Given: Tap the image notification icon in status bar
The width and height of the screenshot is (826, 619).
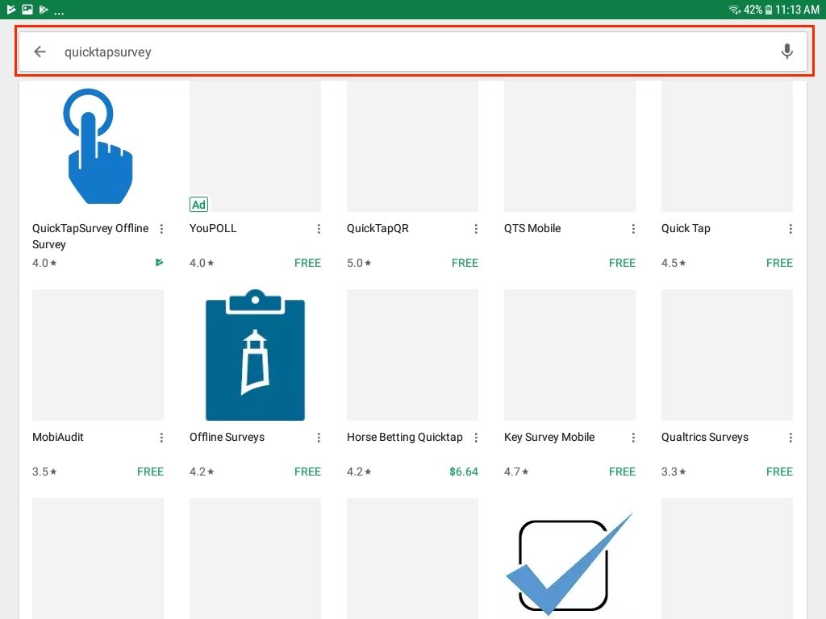Looking at the screenshot, I should click(27, 10).
